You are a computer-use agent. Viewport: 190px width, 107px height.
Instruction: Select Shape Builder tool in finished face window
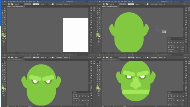point(97,76)
